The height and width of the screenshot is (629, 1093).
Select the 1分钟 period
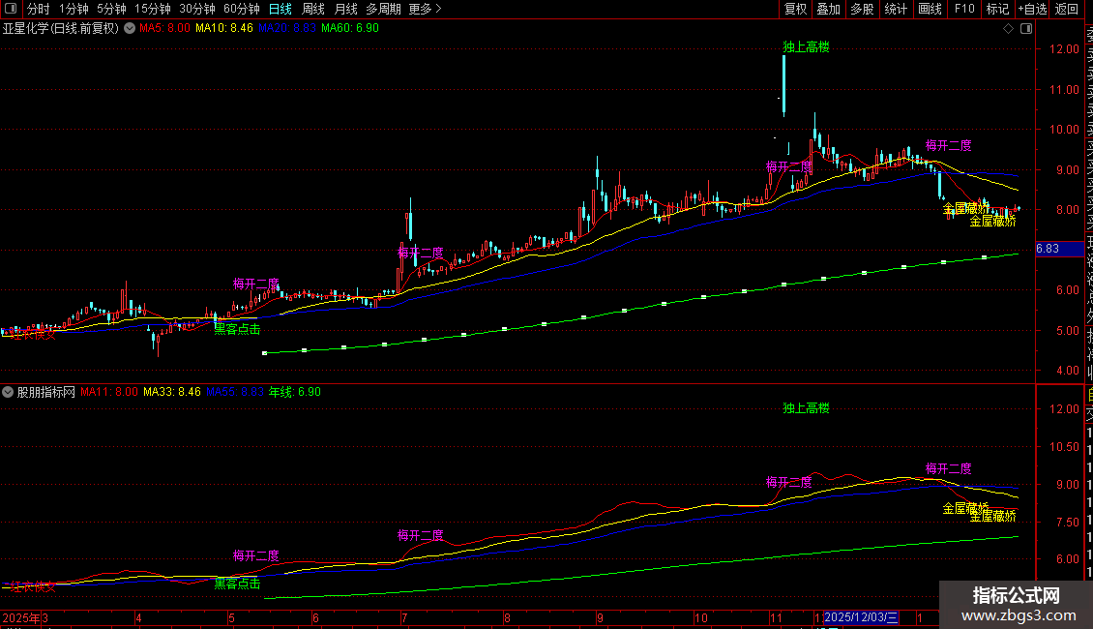tap(74, 9)
